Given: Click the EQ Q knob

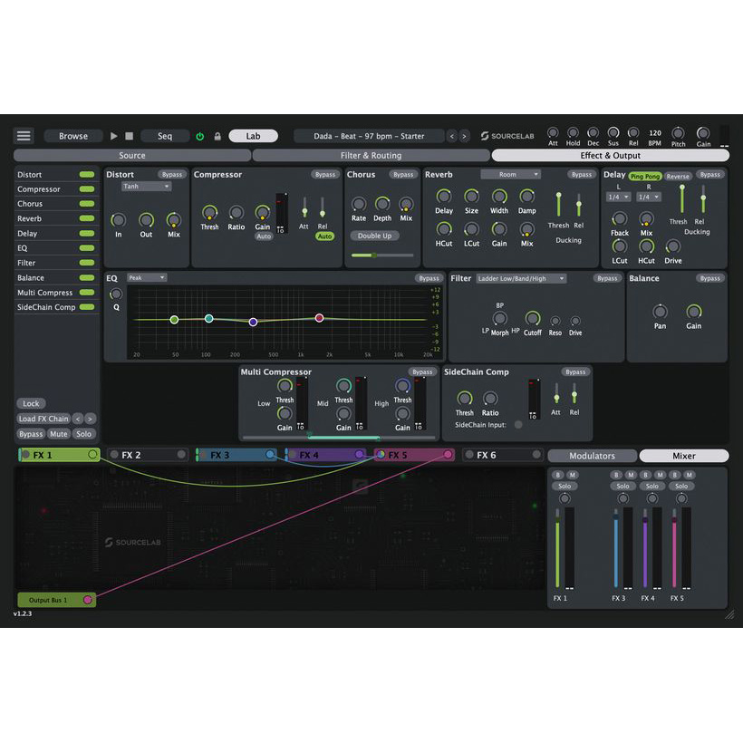Looking at the screenshot, I should [x=116, y=294].
